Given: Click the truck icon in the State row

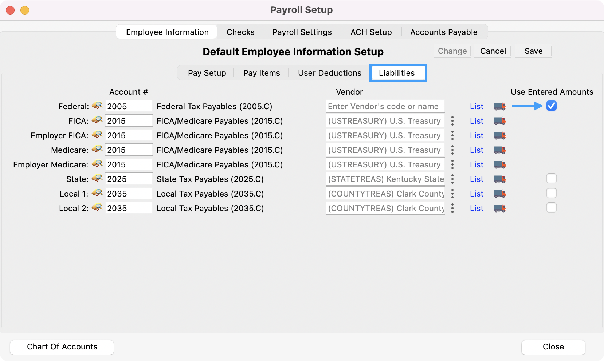Looking at the screenshot, I should (x=499, y=179).
